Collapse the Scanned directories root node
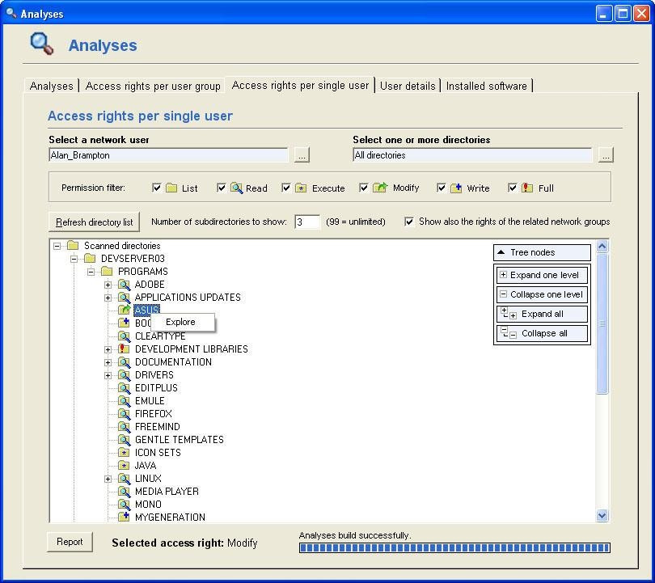The height and width of the screenshot is (583, 655). click(57, 246)
